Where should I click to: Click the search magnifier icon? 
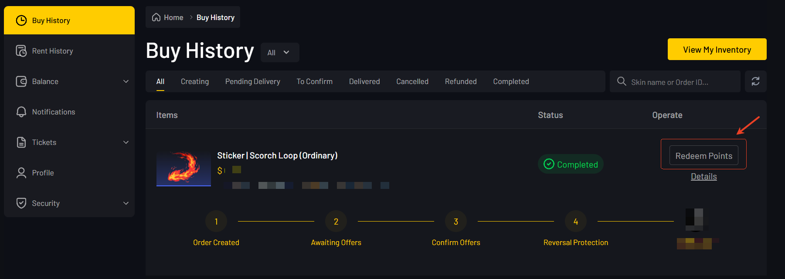622,81
